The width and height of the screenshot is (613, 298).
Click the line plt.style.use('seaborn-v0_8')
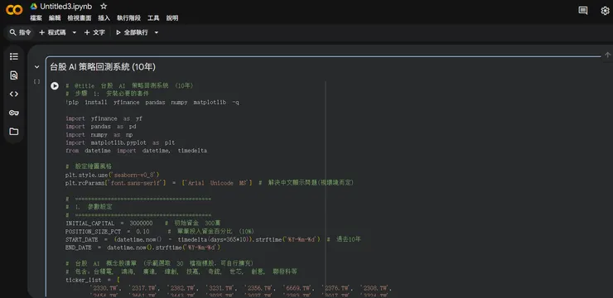pos(113,175)
